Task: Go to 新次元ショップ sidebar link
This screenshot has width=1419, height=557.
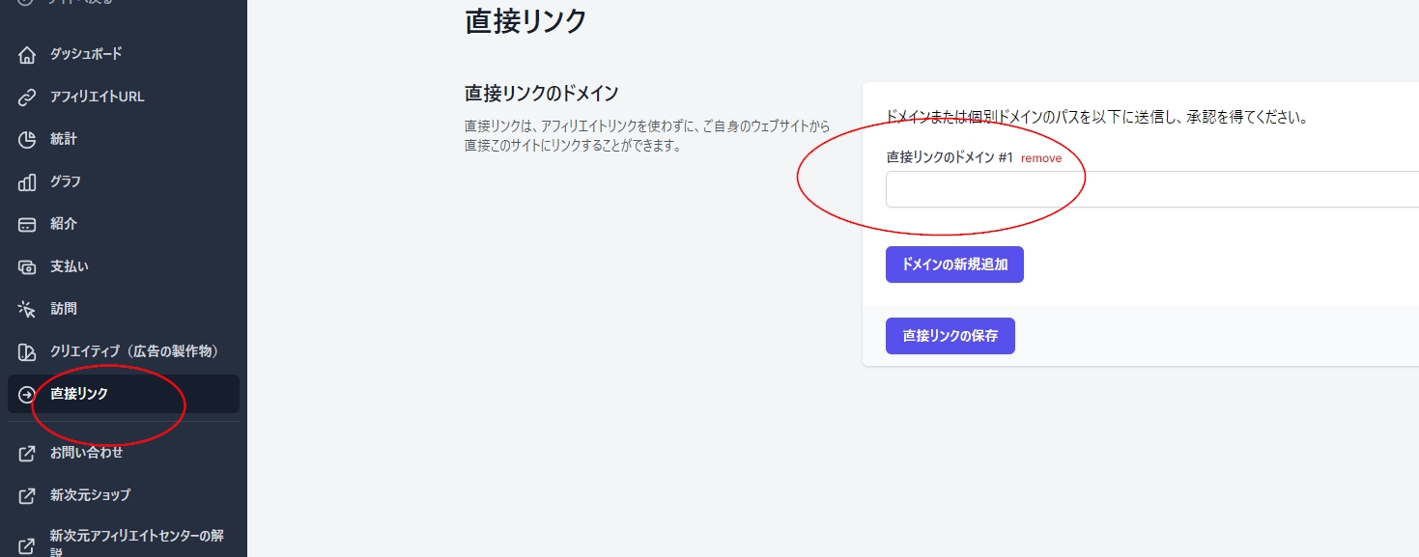Action: point(90,495)
